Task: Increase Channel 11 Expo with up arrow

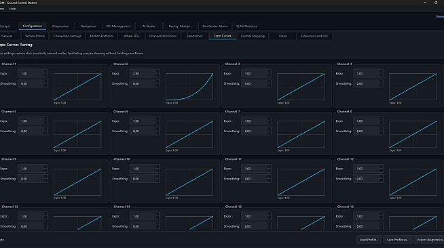Action: [x=269, y=167]
